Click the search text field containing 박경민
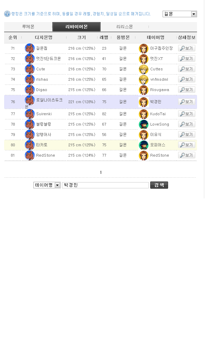This screenshot has height=345, width=206. tap(105, 185)
